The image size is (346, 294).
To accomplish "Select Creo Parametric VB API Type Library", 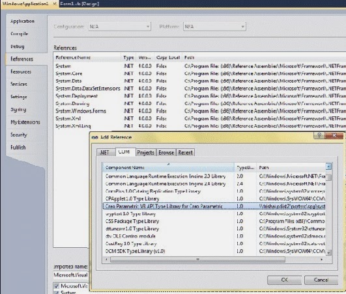I will pyautogui.click(x=214, y=206).
